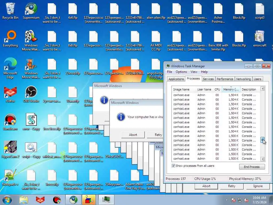Select the 8x8.flp file

tap(73, 39)
